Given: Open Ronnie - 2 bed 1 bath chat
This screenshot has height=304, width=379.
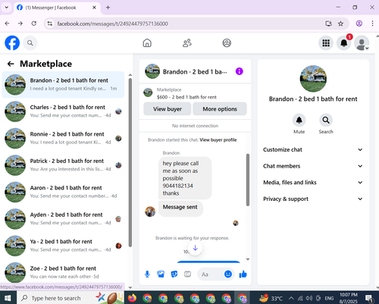Looking at the screenshot, I should pyautogui.click(x=63, y=138).
